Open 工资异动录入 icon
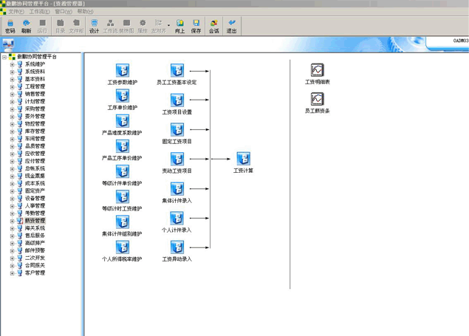 coord(177,247)
